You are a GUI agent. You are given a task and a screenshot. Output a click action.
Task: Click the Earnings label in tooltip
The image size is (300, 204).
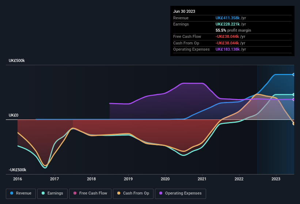point(181,24)
